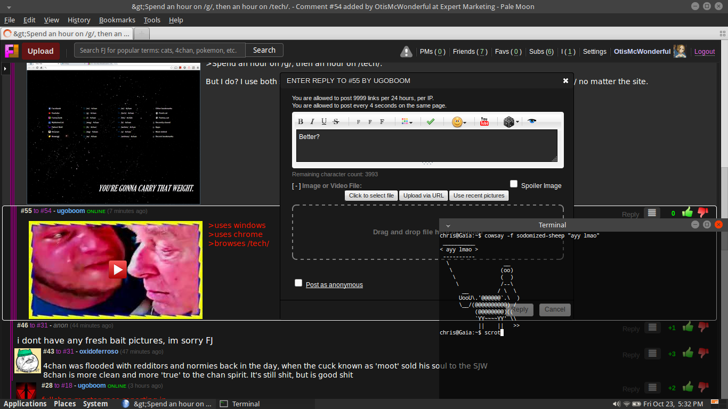The width and height of the screenshot is (728, 409).
Task: Enable the Spoiler Image checkbox
Action: tap(514, 184)
